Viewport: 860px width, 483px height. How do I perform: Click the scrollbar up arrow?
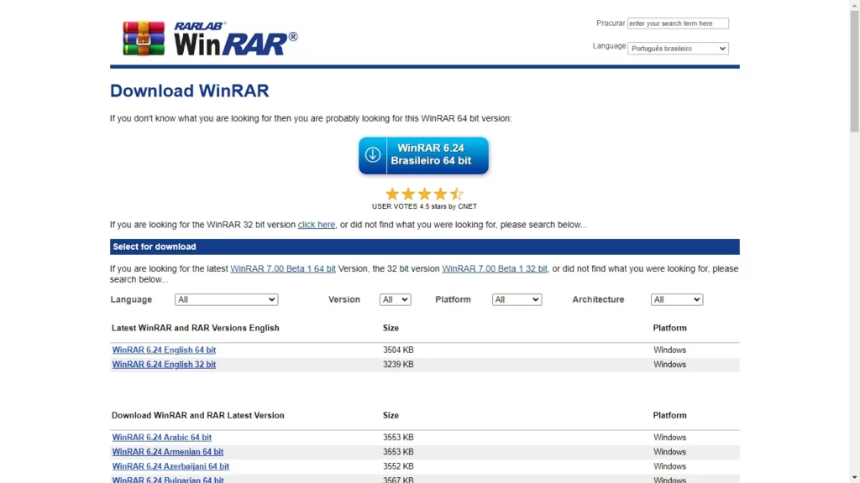(854, 5)
